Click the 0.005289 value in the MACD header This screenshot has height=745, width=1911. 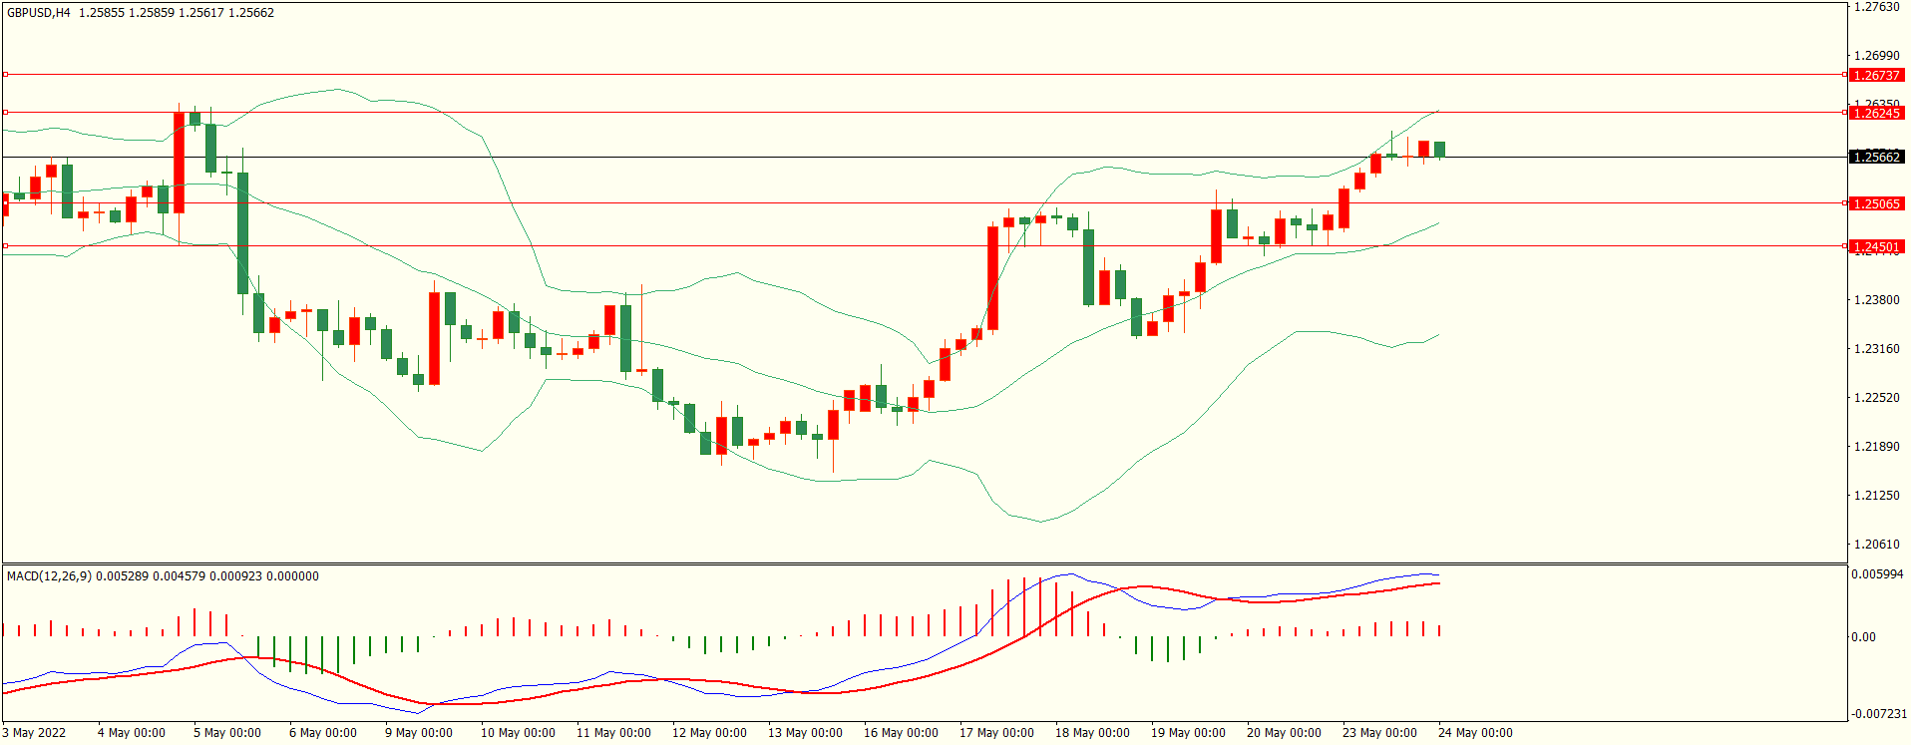click(x=123, y=576)
